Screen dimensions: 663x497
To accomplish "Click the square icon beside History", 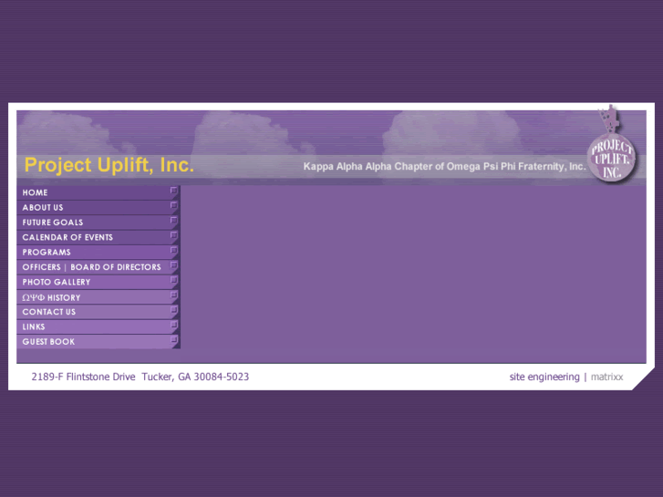I will tap(173, 295).
